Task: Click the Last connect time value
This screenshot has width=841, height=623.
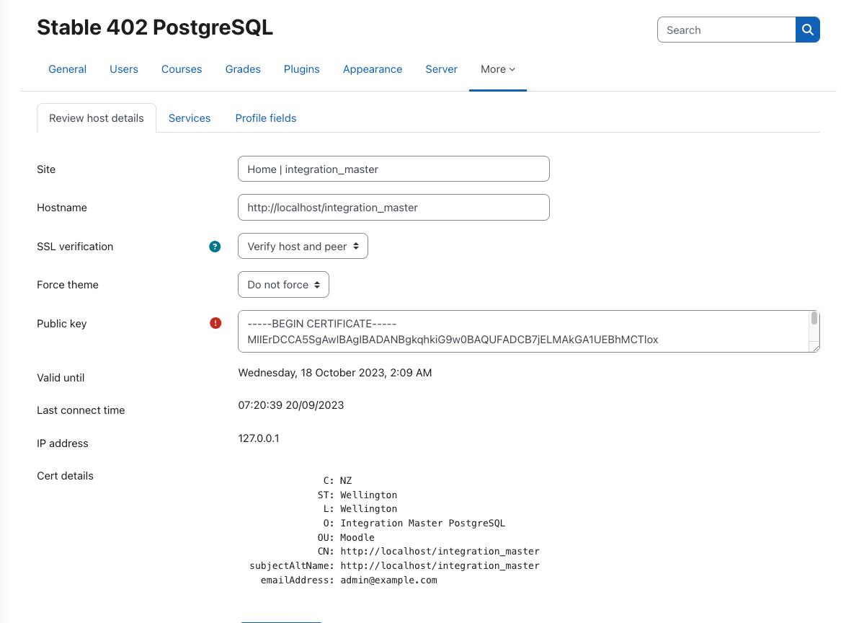Action: click(x=290, y=405)
